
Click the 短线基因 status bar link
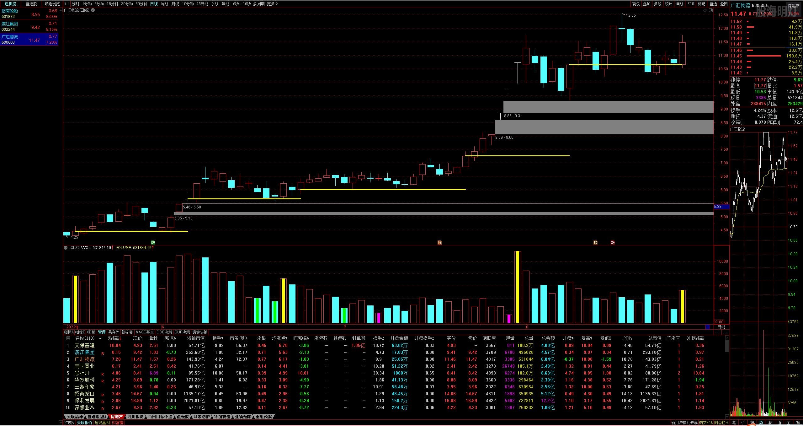[x=102, y=423]
